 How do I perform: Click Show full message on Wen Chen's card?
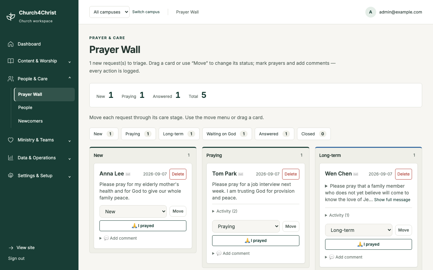pos(392,200)
